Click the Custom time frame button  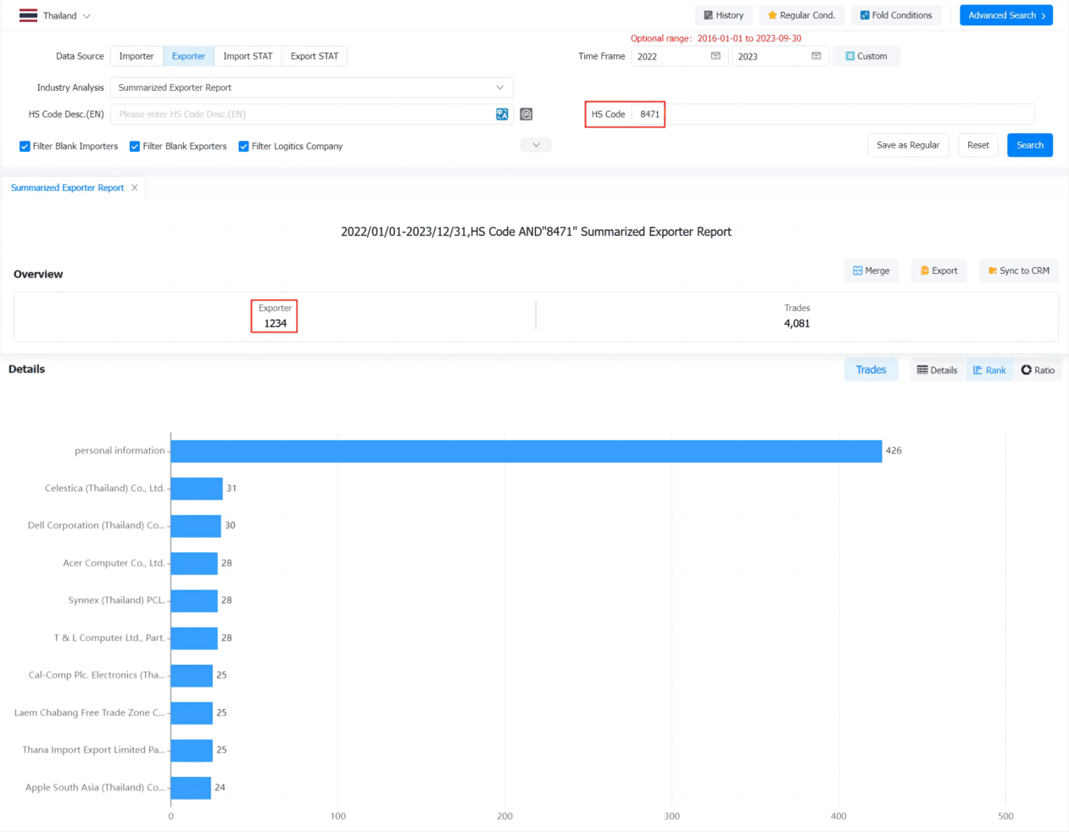point(866,56)
